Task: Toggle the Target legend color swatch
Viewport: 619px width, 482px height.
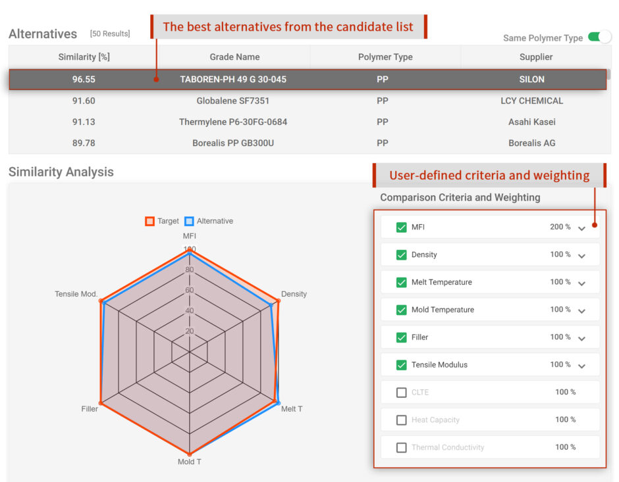Action: coord(149,222)
